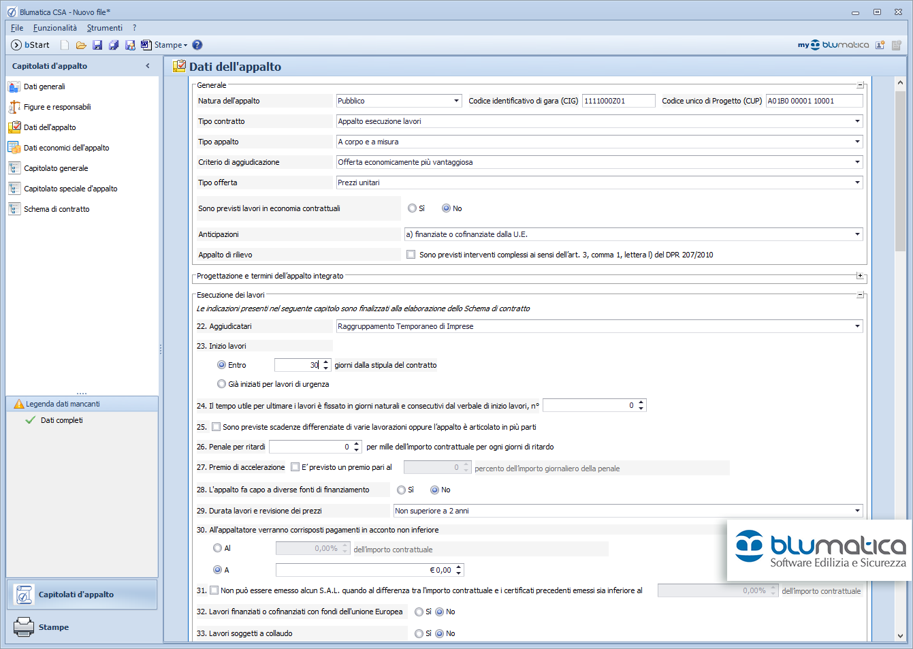The image size is (913, 649).
Task: Expand Progettazione e termini dell'appalto integrato section
Action: 860,276
